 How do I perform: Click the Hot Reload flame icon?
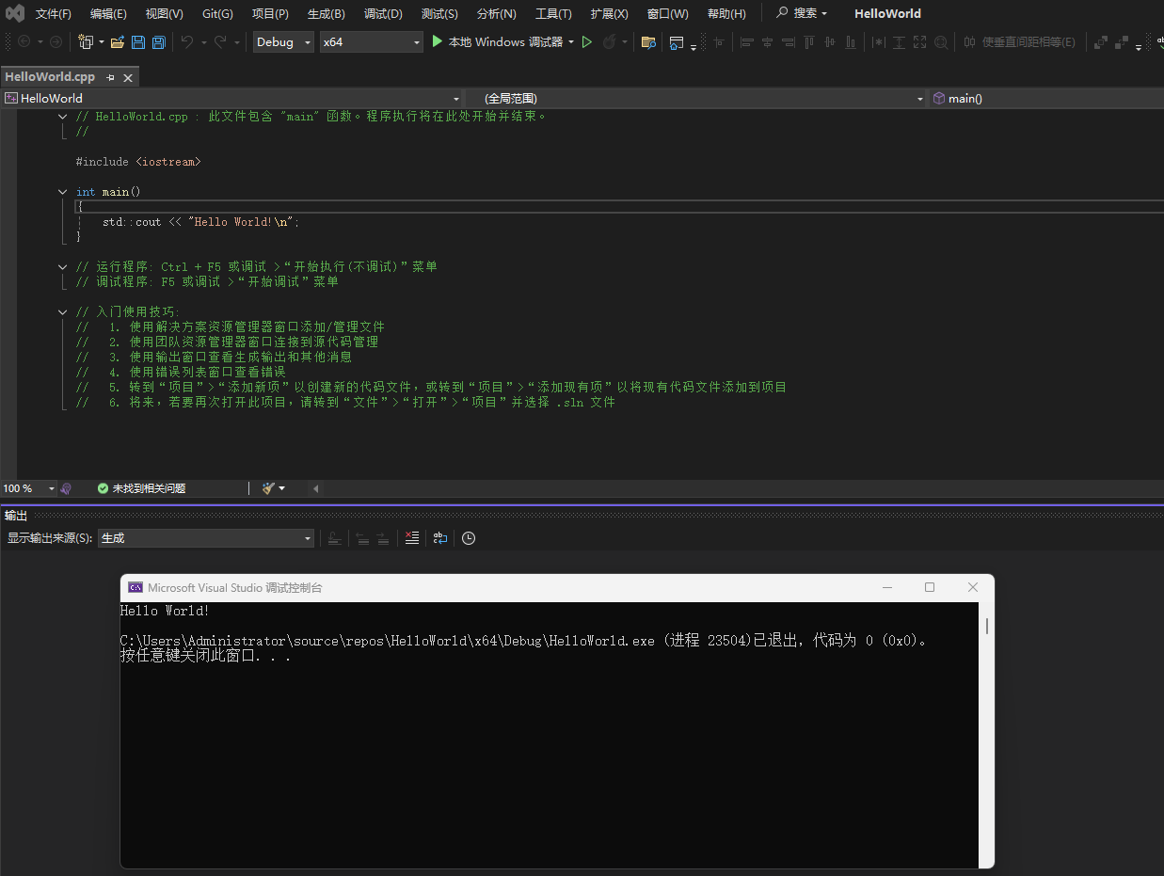point(610,41)
